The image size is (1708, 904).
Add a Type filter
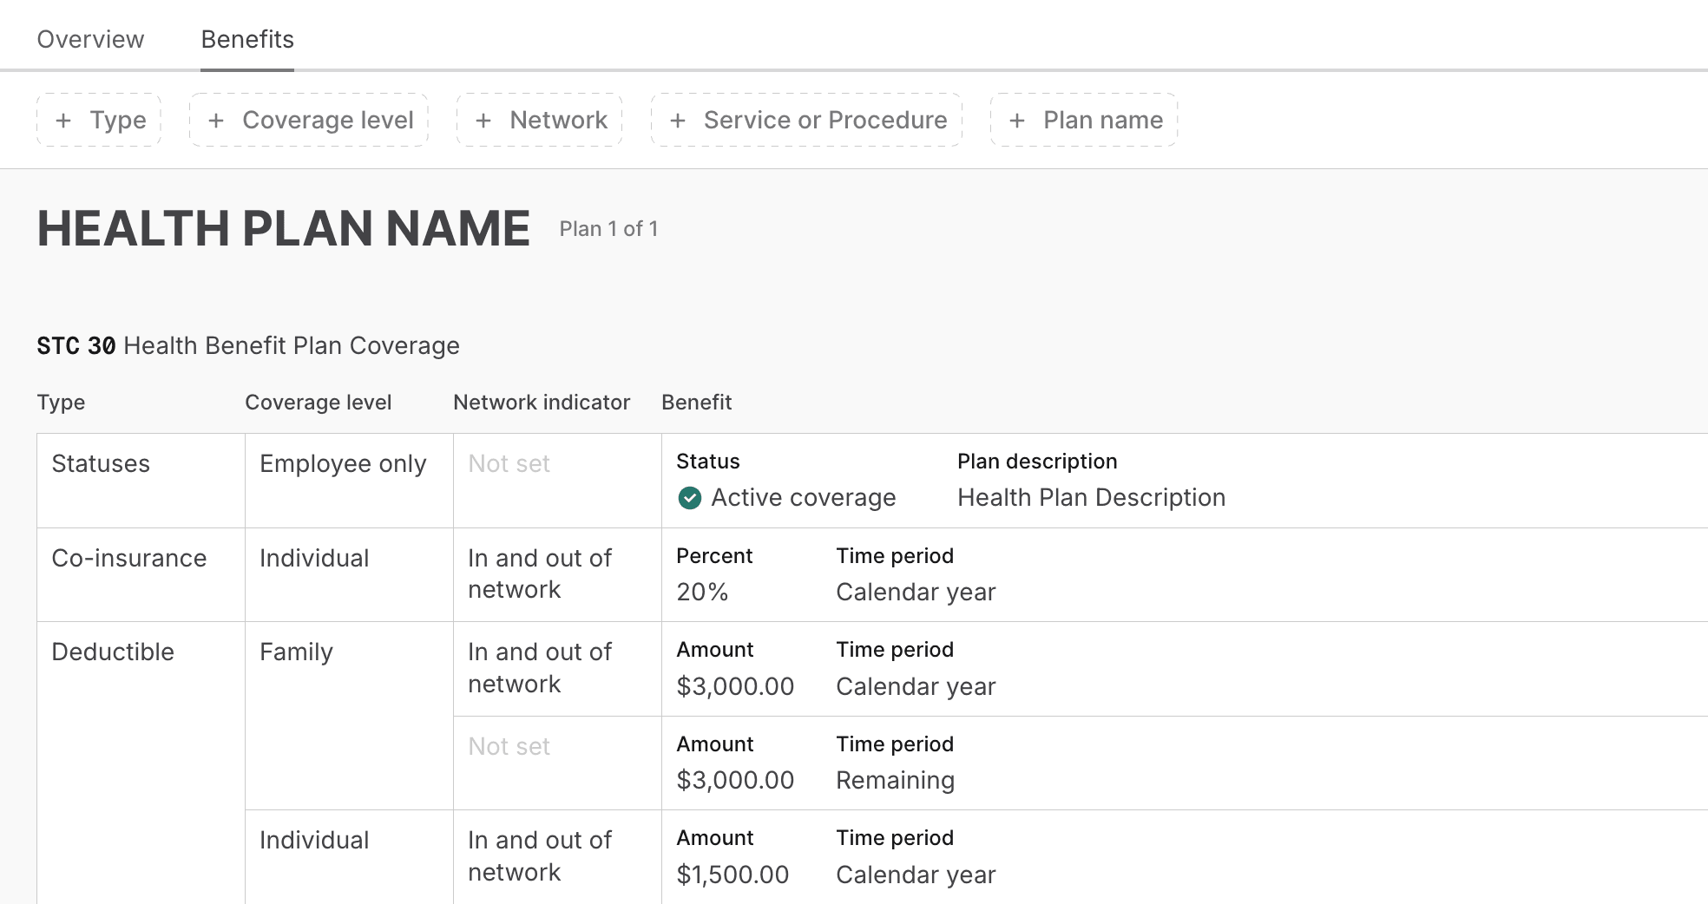(x=98, y=120)
